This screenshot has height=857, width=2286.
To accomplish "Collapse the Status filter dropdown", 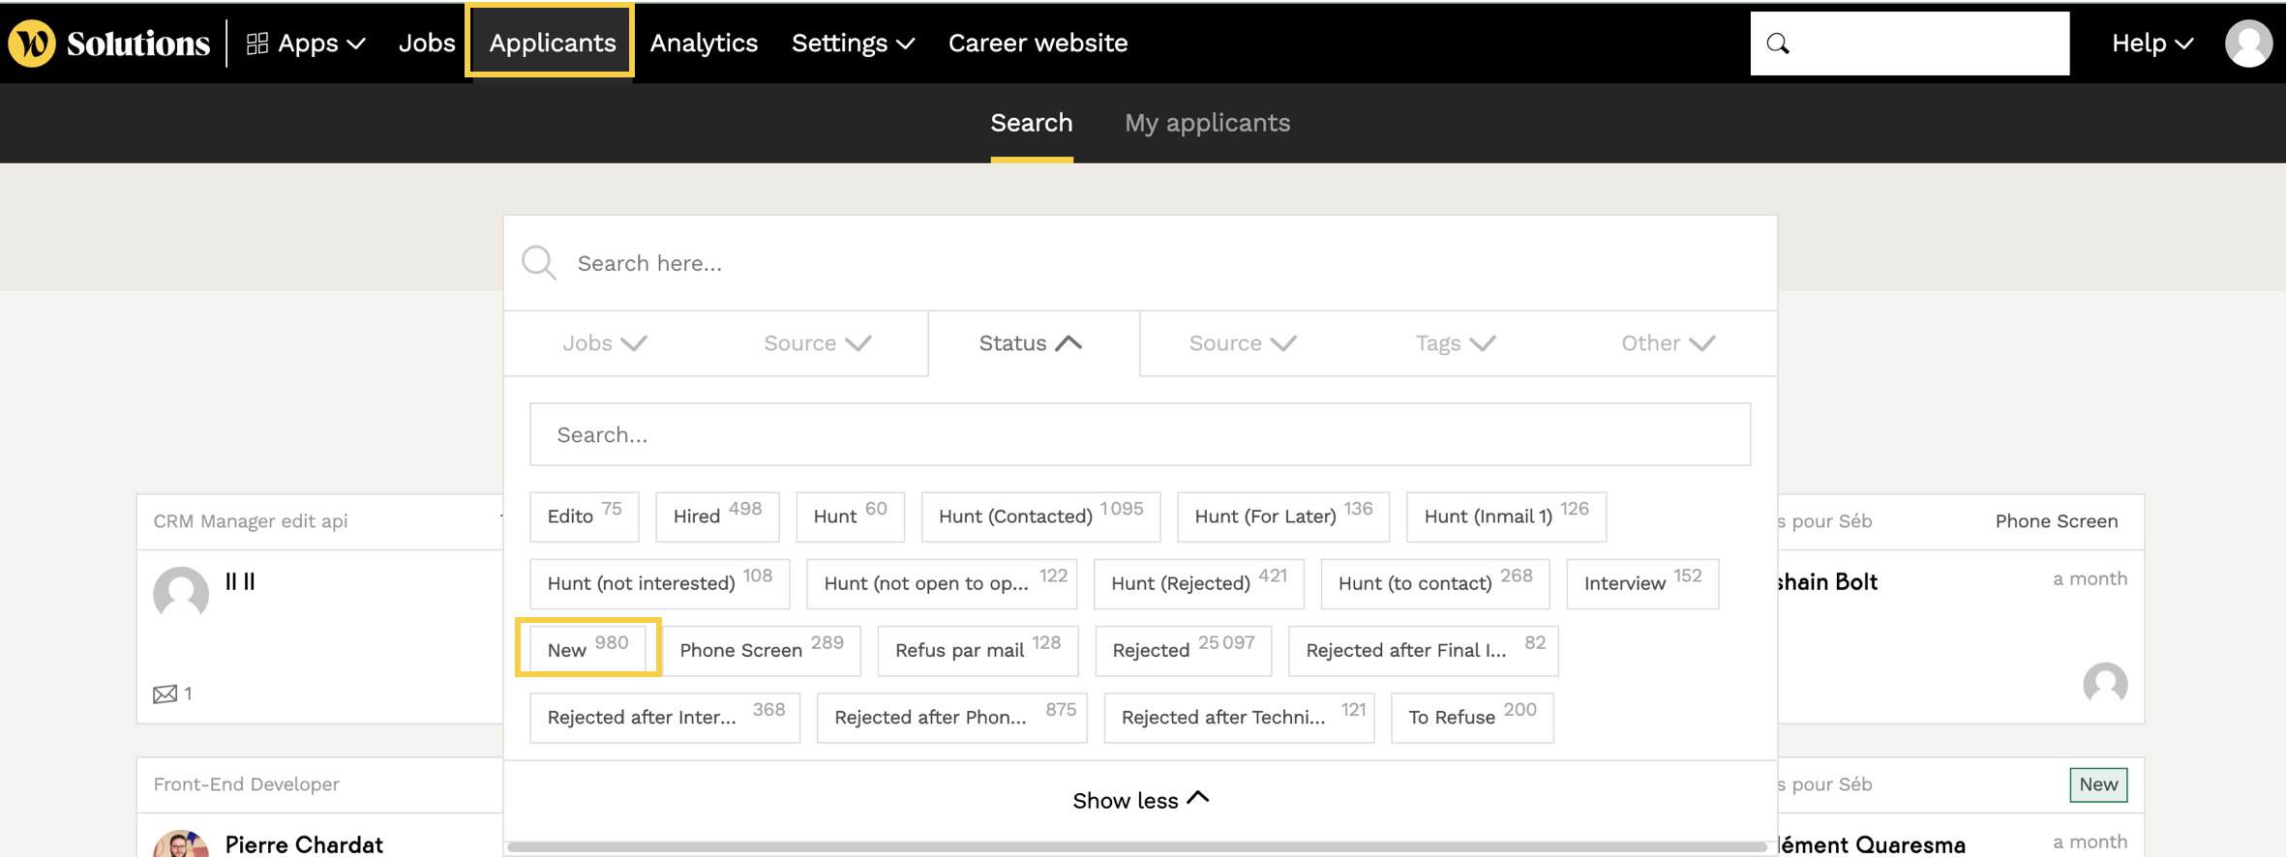I will pyautogui.click(x=1030, y=343).
